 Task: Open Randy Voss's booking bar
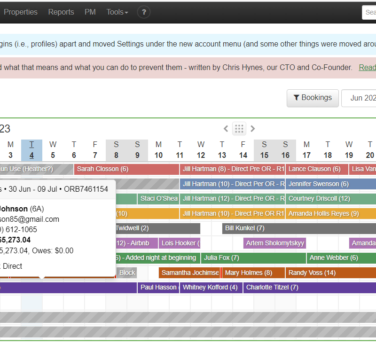point(313,273)
